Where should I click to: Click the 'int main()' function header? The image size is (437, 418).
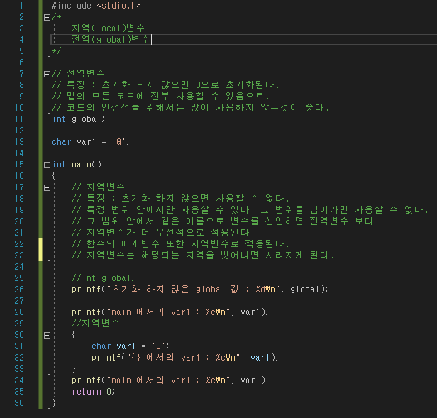[x=77, y=165]
